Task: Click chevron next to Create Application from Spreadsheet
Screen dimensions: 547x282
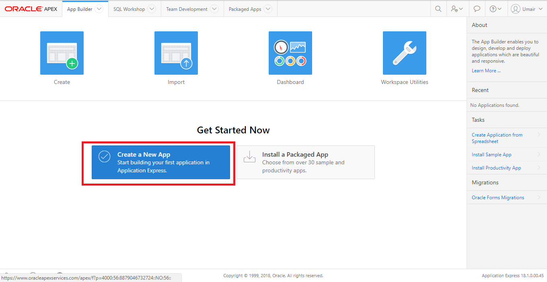Action: pyautogui.click(x=539, y=135)
